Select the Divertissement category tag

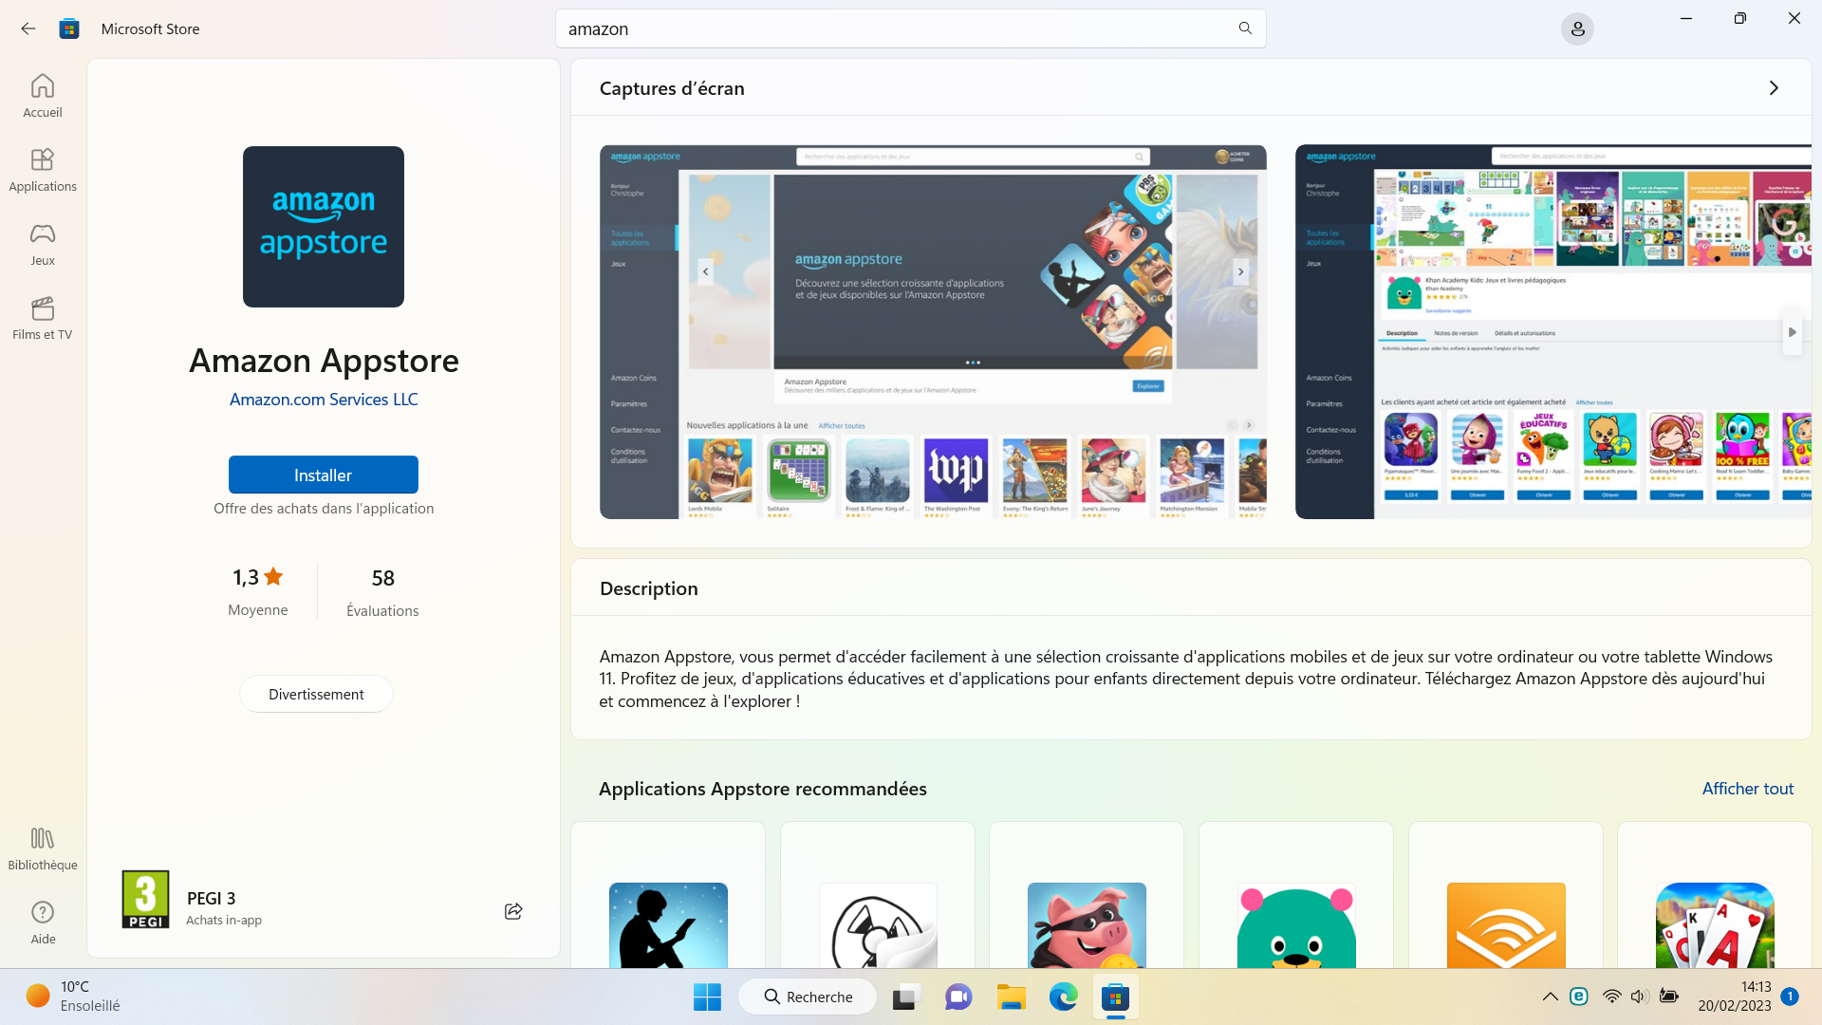(316, 694)
